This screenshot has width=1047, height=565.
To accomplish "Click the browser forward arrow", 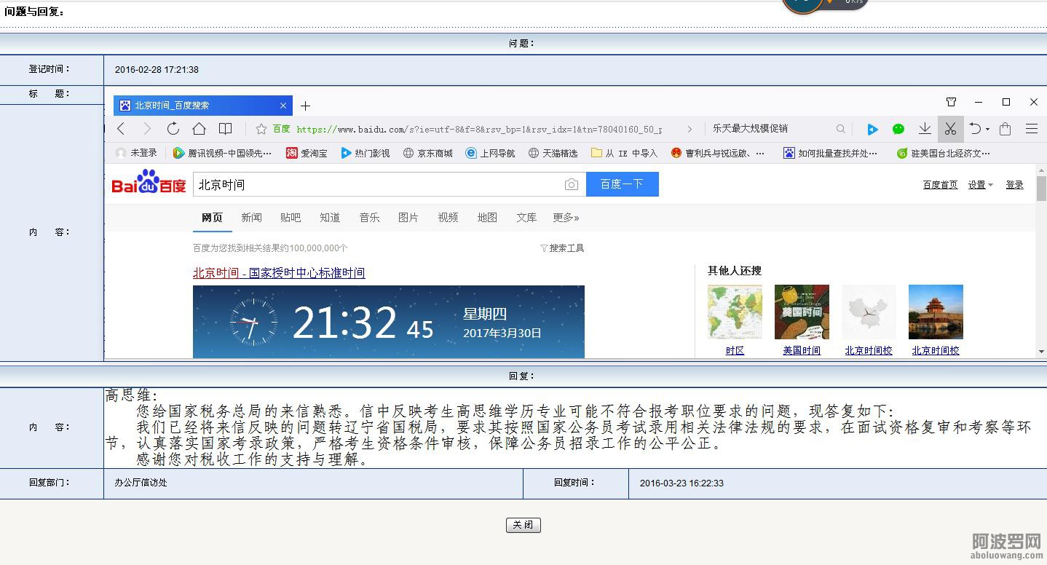I will 147,129.
